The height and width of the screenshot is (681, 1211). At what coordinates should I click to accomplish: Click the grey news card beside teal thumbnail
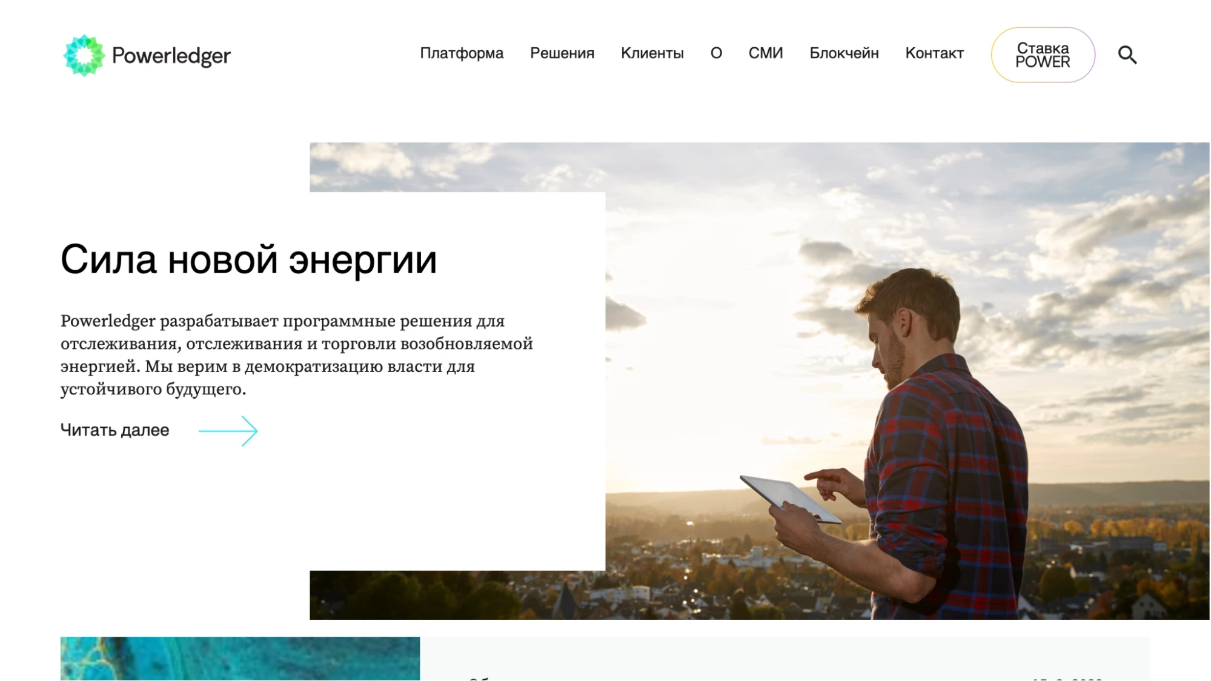(x=785, y=659)
